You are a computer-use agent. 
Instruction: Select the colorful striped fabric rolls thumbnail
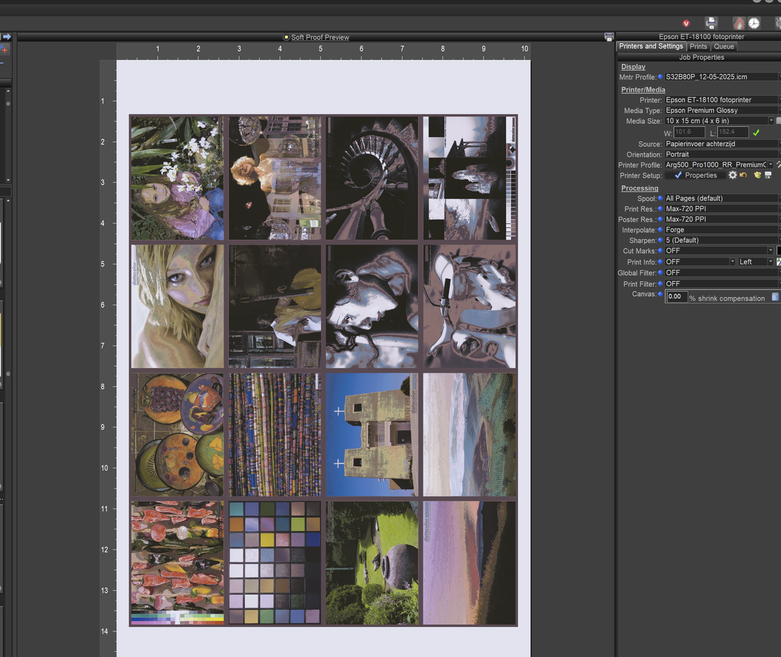coord(275,434)
